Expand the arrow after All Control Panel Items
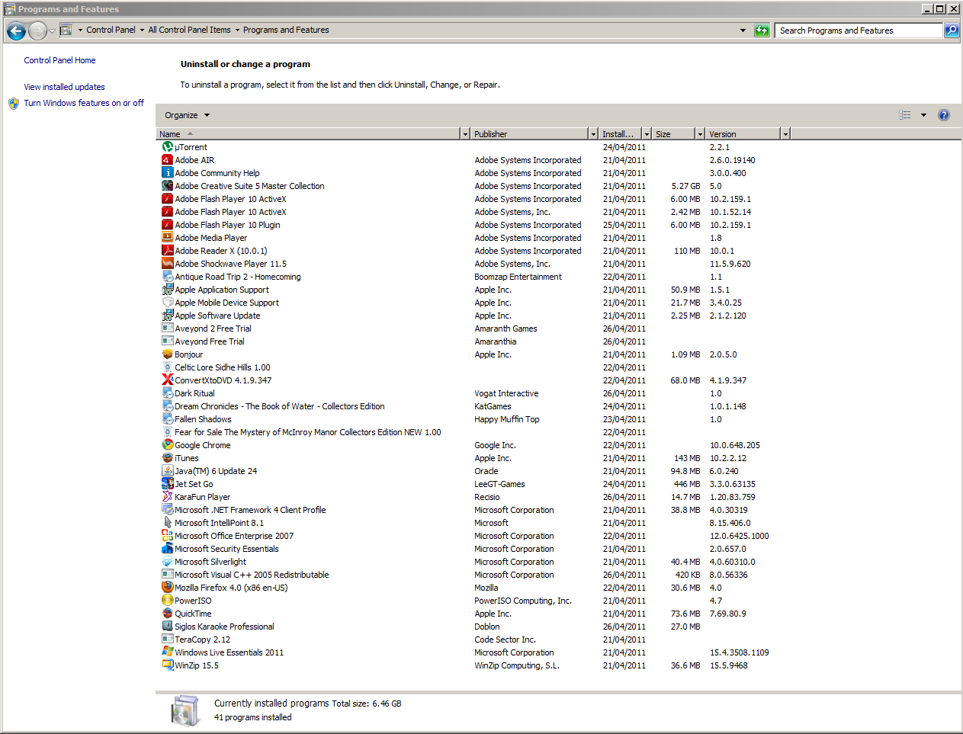963x734 pixels. click(x=236, y=30)
